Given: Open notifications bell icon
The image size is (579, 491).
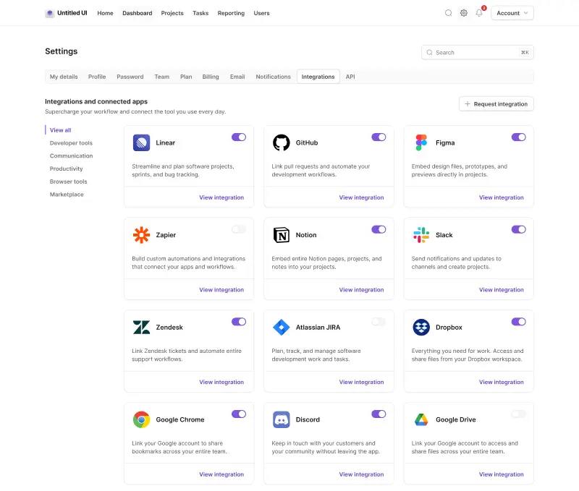Looking at the screenshot, I should (x=479, y=13).
